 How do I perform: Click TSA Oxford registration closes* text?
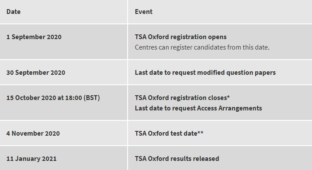point(182,98)
